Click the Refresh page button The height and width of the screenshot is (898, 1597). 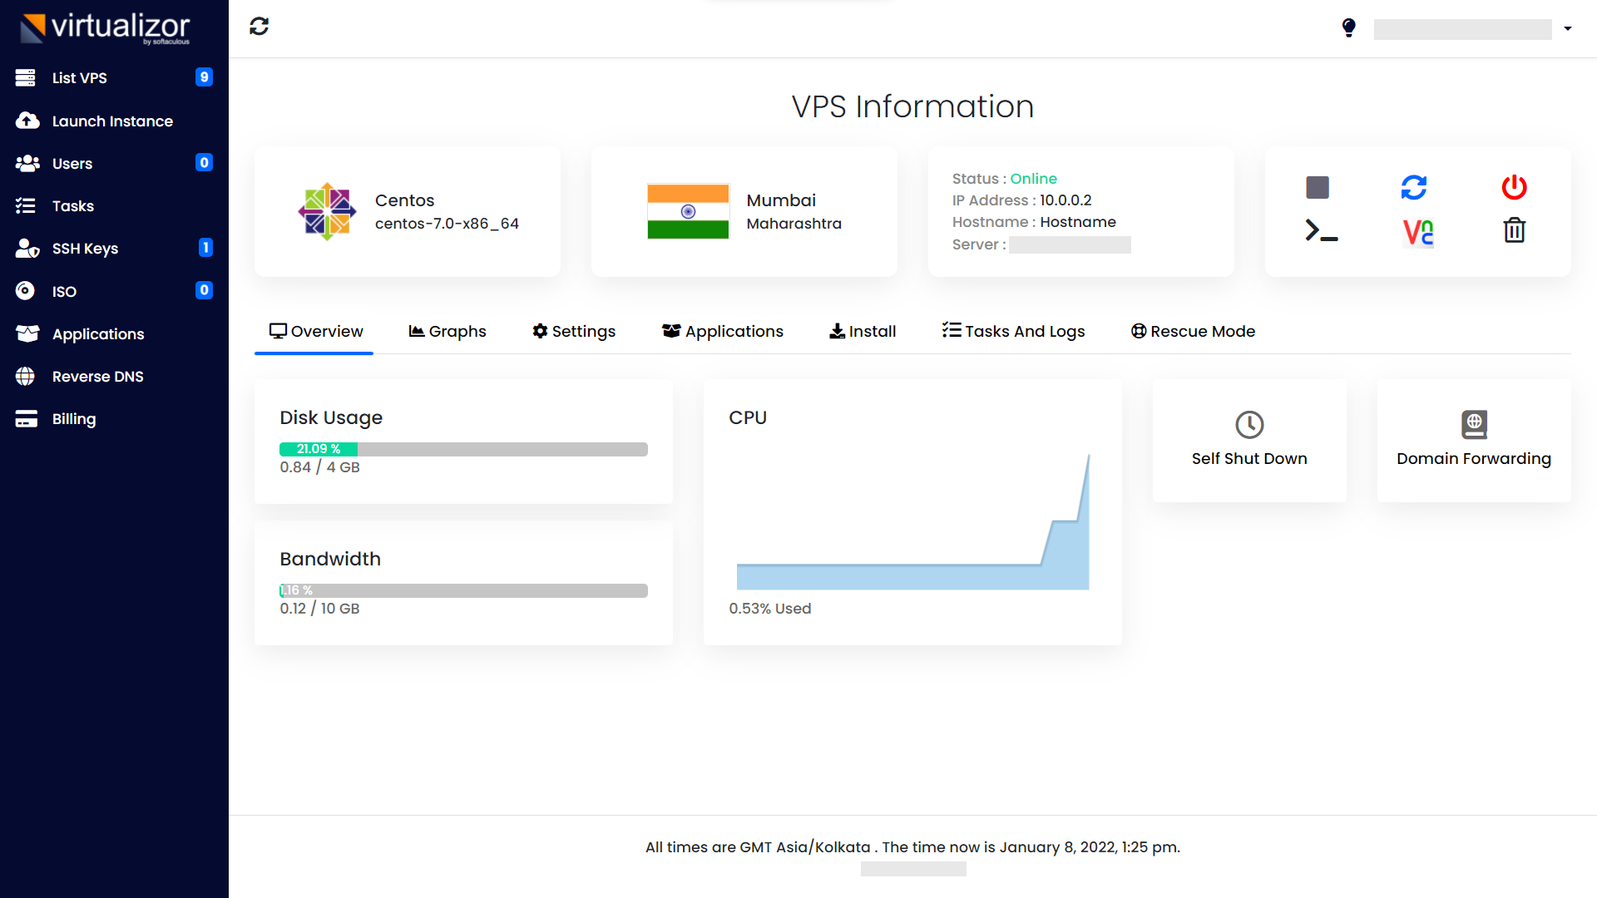(259, 27)
